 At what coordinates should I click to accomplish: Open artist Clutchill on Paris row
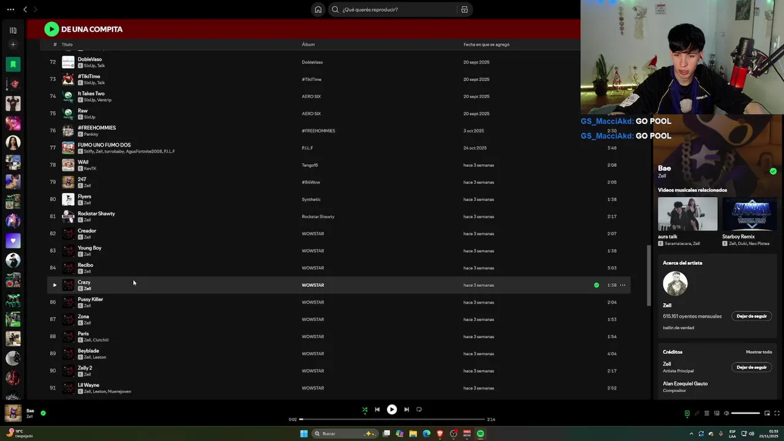101,340
